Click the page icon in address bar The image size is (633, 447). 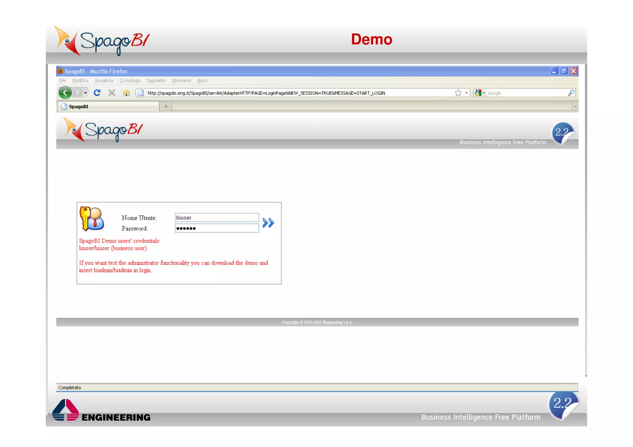point(141,93)
